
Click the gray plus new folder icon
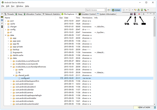point(143,14)
